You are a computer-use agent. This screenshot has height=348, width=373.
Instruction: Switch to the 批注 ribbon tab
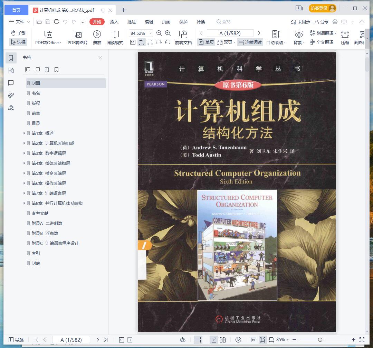point(132,22)
